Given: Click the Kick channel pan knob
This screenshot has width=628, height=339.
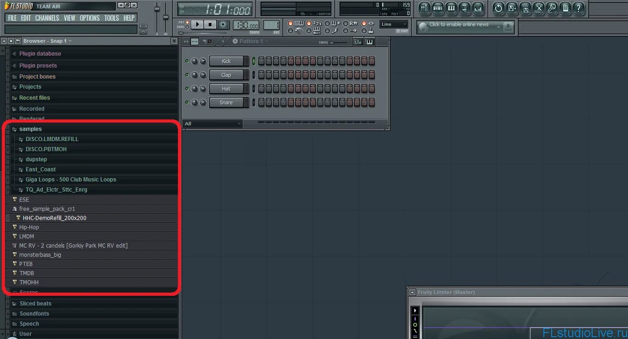Looking at the screenshot, I should (x=194, y=61).
